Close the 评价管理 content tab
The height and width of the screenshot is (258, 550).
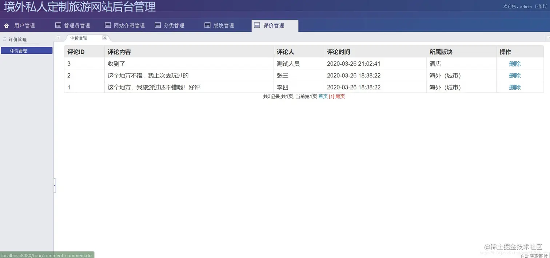[x=104, y=38]
